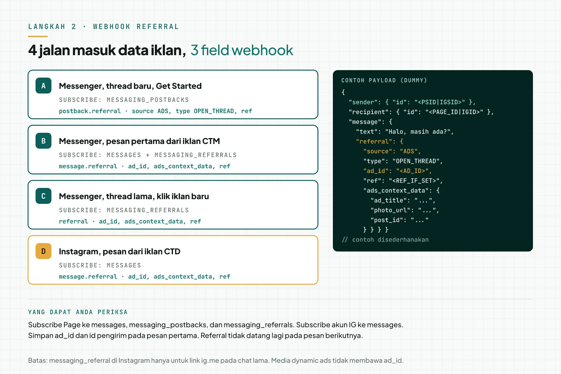This screenshot has width=561, height=374.
Task: Click the 'CONTOH PAYLOAD (DUMMY)' header
Action: coord(384,80)
